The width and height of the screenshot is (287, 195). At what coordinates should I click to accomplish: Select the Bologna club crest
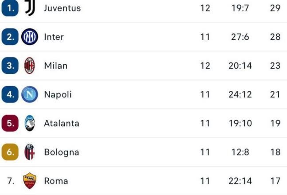30,152
